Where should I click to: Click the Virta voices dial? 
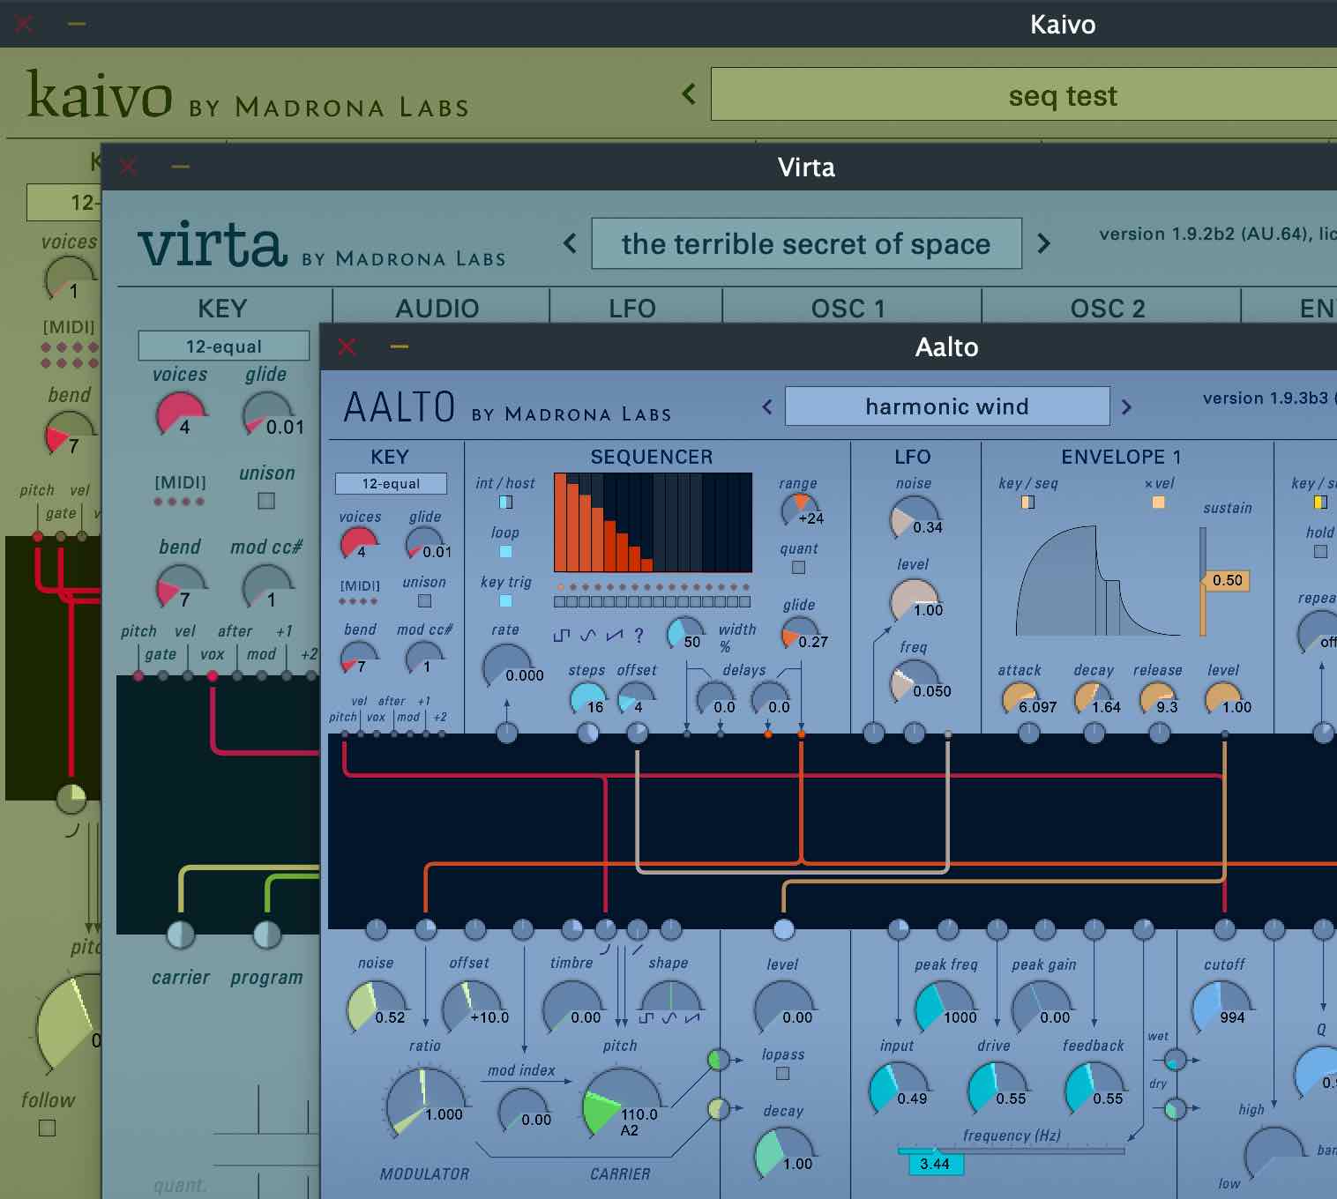coord(181,413)
